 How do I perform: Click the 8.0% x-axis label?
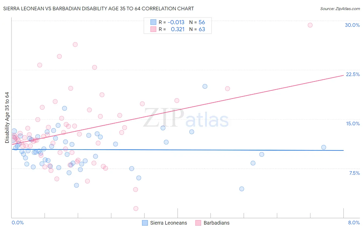coord(354,223)
